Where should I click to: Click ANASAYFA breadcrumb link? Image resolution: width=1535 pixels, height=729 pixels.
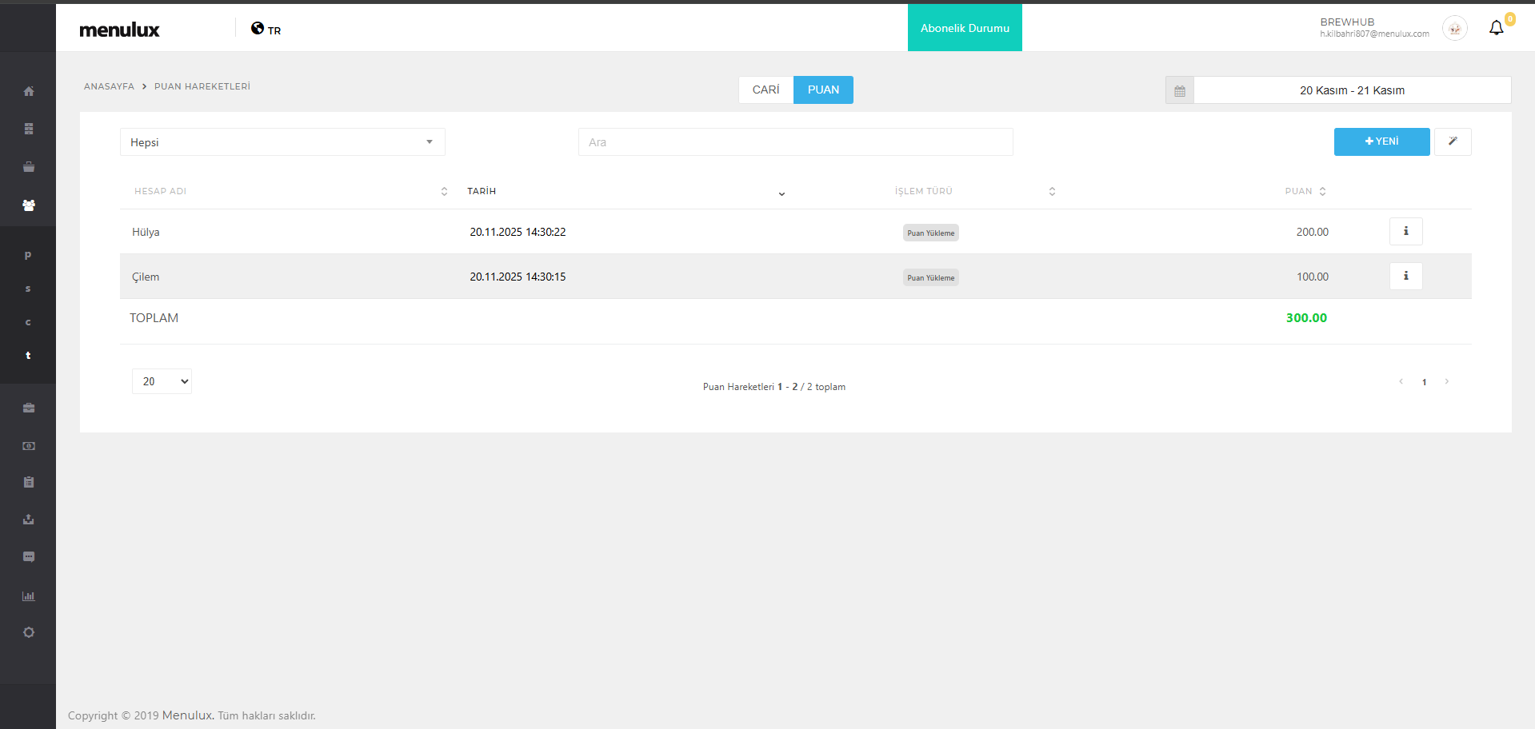click(x=109, y=86)
